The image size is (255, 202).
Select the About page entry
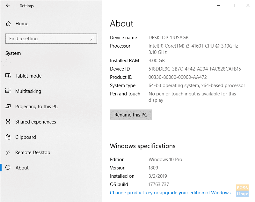22,168
